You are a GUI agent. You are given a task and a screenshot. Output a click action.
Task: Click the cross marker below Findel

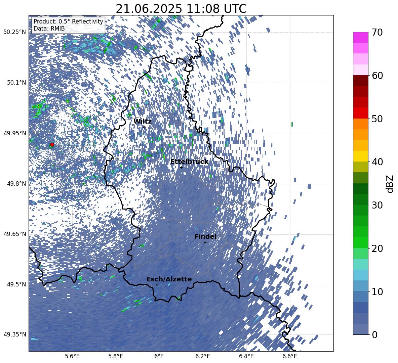pyautogui.click(x=205, y=242)
